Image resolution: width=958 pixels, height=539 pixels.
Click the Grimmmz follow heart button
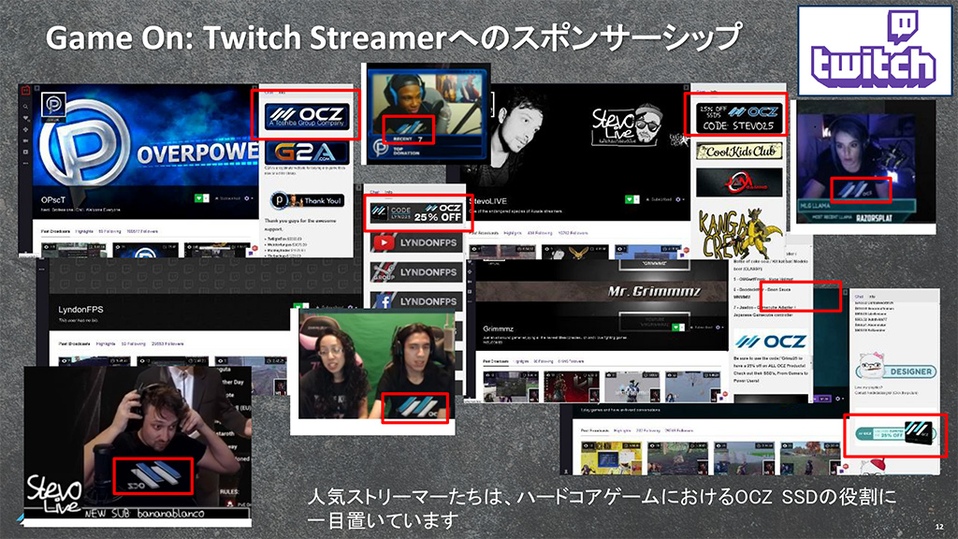click(677, 327)
